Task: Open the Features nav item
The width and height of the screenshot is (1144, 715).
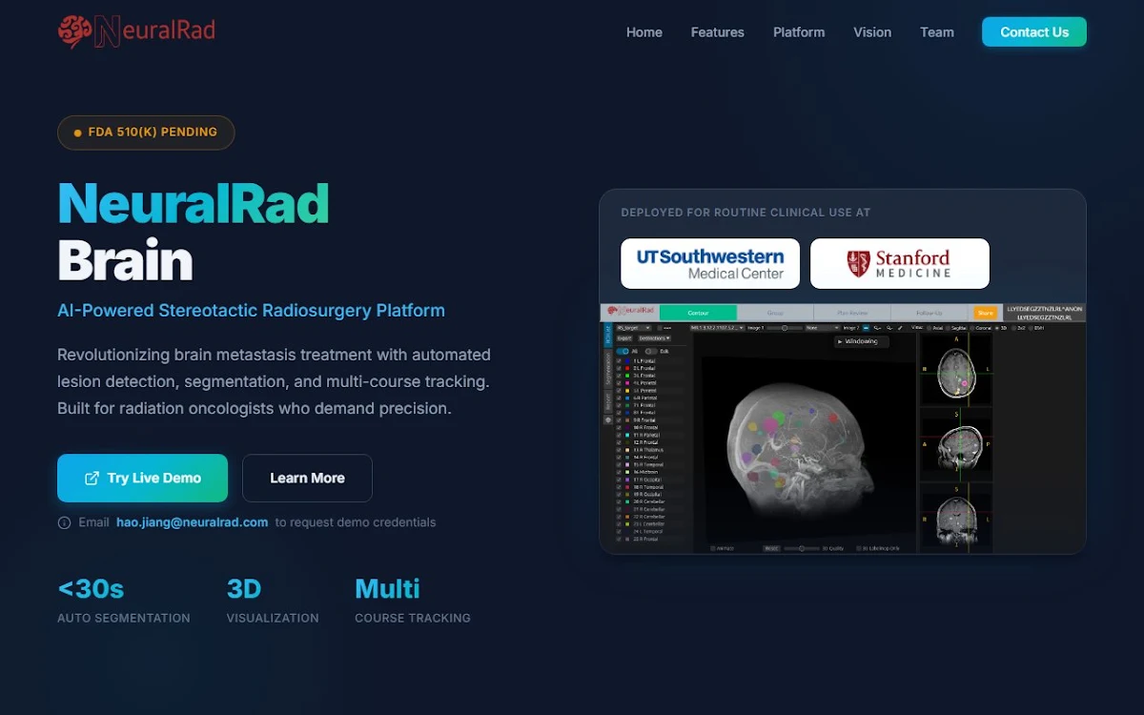Action: tap(718, 32)
